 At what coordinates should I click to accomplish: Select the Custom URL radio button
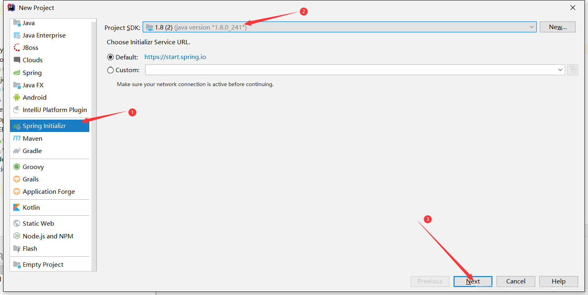point(111,70)
